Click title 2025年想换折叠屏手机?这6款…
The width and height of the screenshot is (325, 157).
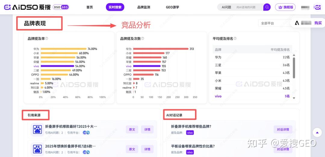[x=70, y=146]
